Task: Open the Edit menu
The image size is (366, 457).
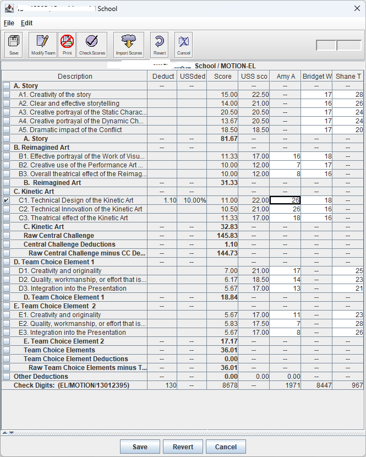Action: pos(27,23)
